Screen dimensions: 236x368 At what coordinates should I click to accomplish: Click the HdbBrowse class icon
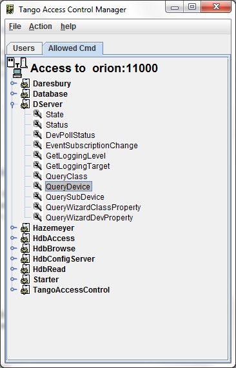point(25,249)
